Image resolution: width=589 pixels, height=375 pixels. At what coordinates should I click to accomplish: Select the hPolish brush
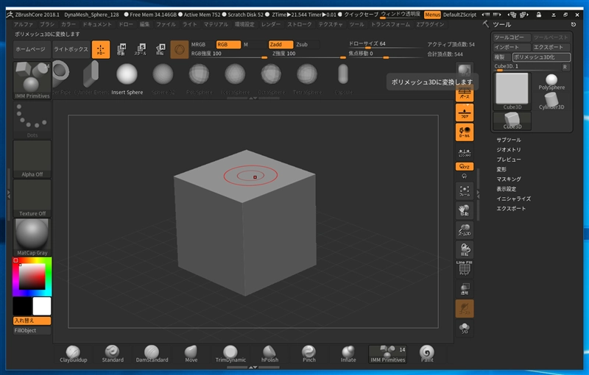269,354
